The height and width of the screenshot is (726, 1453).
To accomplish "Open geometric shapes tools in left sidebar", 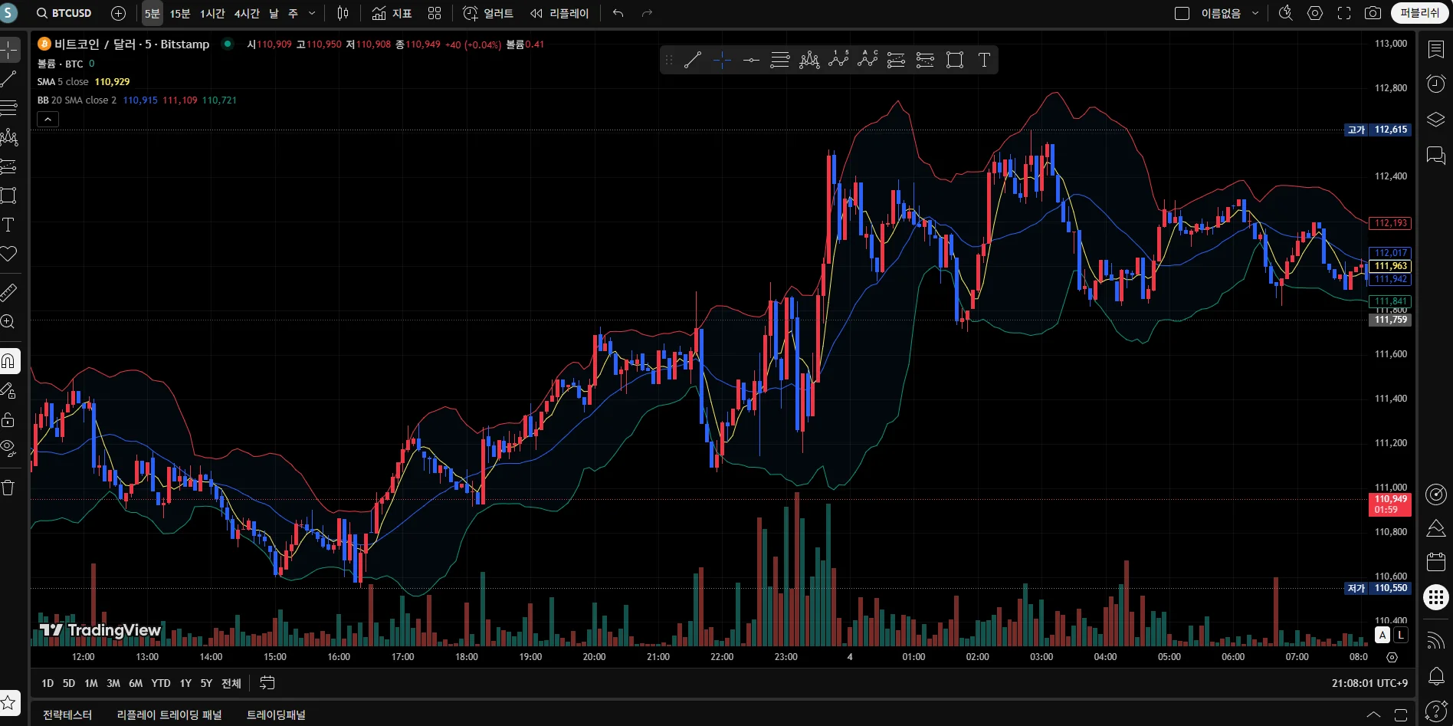I will [x=9, y=195].
